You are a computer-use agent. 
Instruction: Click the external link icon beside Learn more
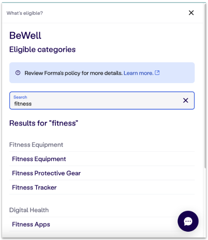[x=157, y=73]
